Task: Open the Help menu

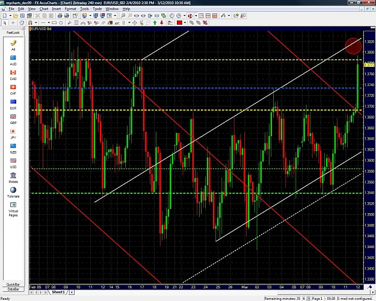Action: (126, 9)
